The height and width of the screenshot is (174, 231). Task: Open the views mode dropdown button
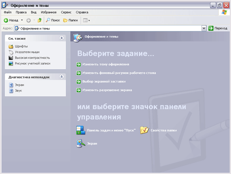pyautogui.click(x=87, y=20)
